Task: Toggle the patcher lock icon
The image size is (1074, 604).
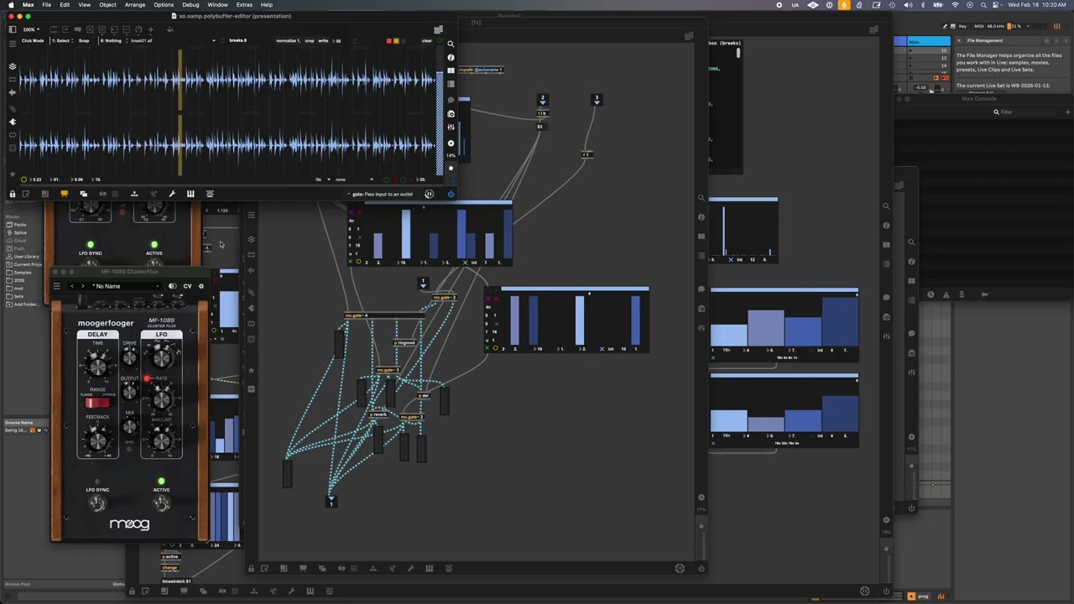Action: 13,194
